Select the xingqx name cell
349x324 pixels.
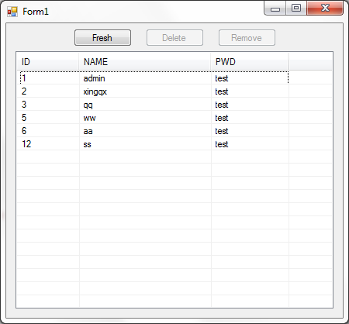click(95, 91)
